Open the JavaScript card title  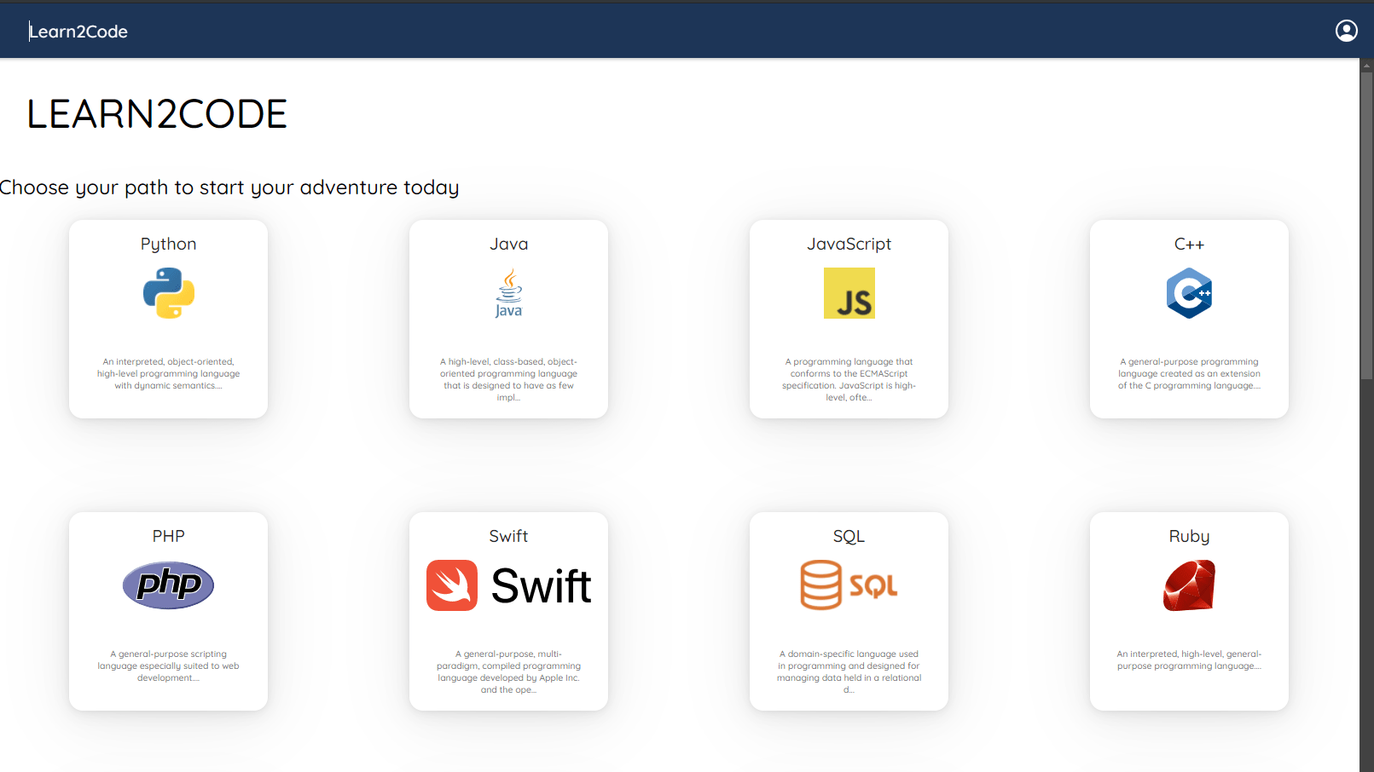(849, 245)
